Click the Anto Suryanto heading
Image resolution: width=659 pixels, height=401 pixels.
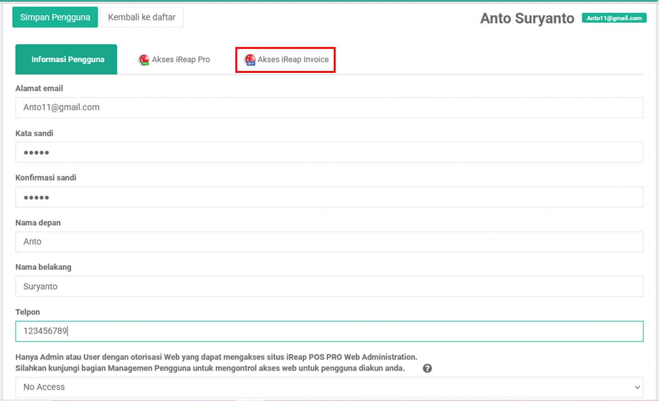tap(527, 18)
